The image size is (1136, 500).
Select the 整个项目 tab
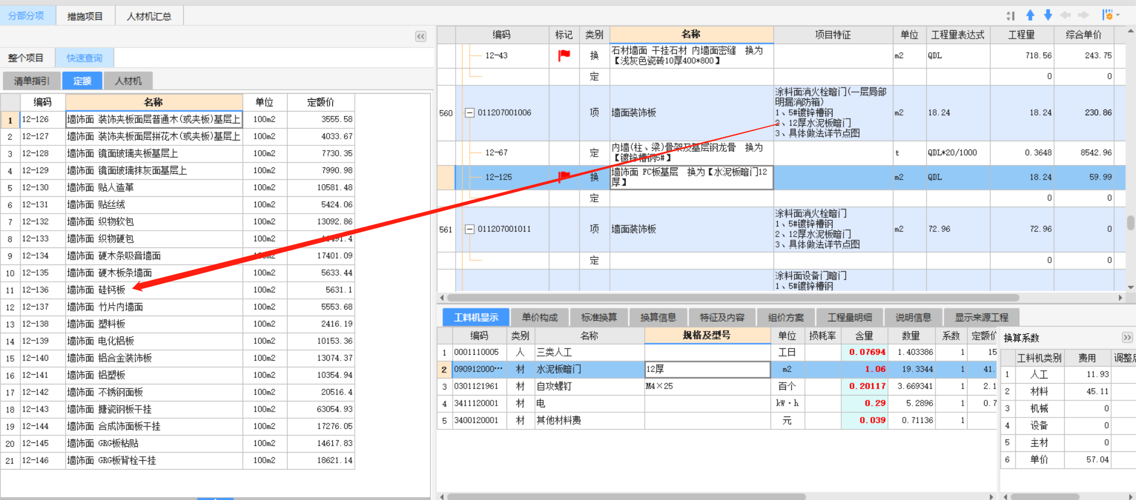coord(26,58)
